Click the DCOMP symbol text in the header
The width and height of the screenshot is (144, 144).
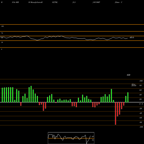coord(96,2)
